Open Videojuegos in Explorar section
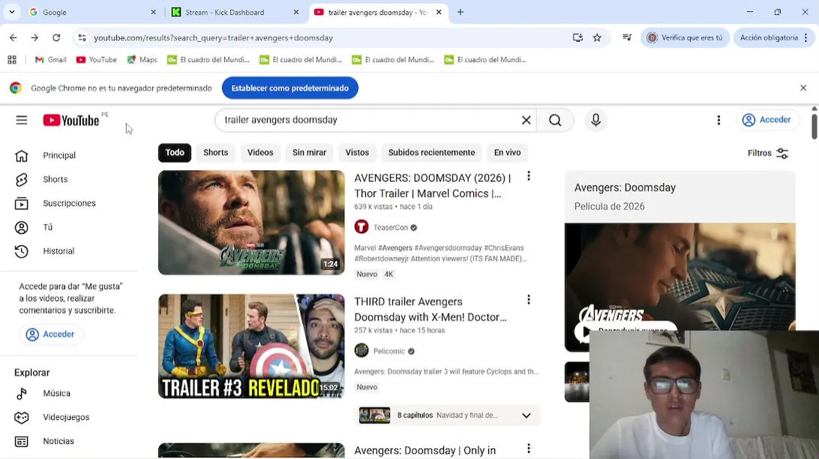 click(66, 417)
